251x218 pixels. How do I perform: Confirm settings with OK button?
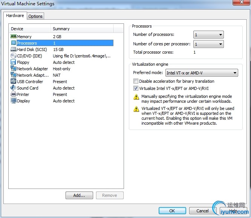pyautogui.click(x=172, y=210)
